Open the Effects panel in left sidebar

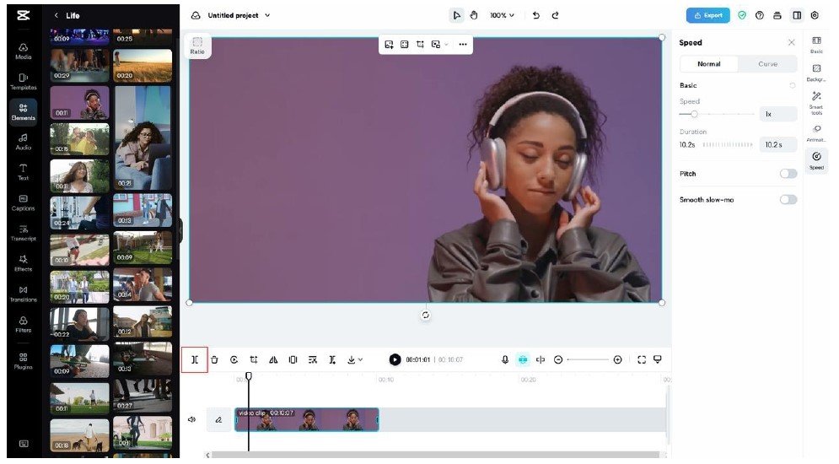click(x=23, y=262)
